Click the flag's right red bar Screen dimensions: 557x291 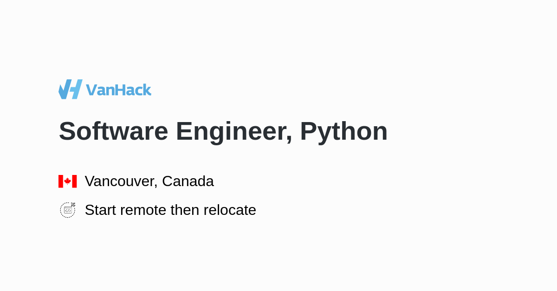point(74,181)
